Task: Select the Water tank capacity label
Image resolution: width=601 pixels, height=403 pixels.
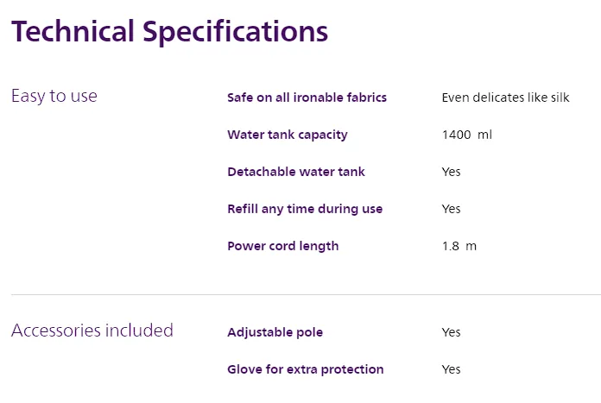Action: tap(287, 135)
